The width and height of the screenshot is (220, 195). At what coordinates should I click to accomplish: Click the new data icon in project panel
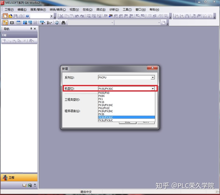[4, 41]
